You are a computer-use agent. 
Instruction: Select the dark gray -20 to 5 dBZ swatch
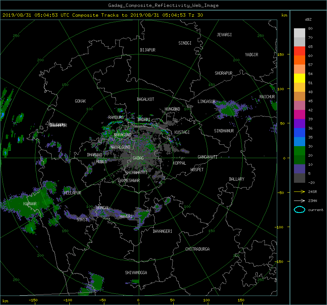[299, 178]
